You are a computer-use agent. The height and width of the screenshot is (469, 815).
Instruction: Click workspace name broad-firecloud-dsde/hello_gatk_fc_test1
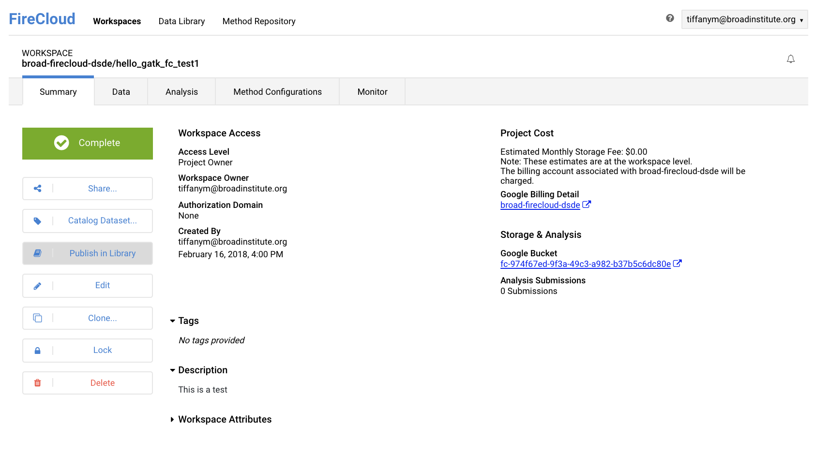tap(110, 63)
